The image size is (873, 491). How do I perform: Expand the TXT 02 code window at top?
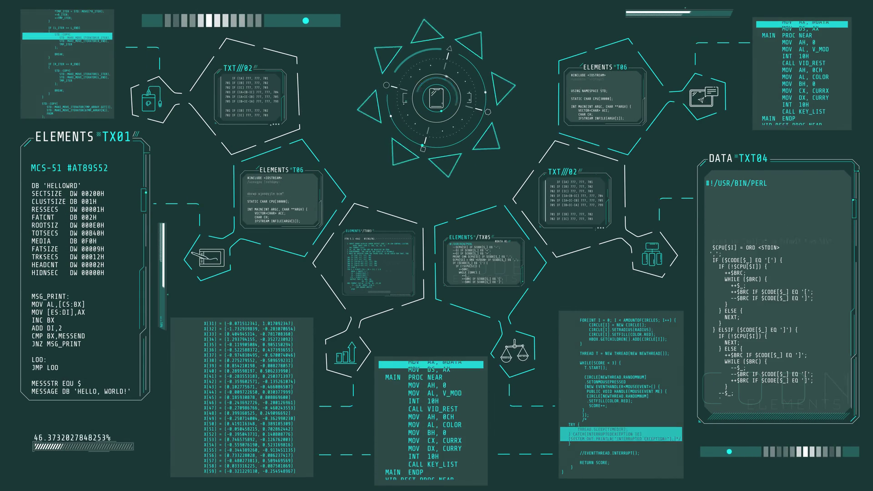click(251, 96)
